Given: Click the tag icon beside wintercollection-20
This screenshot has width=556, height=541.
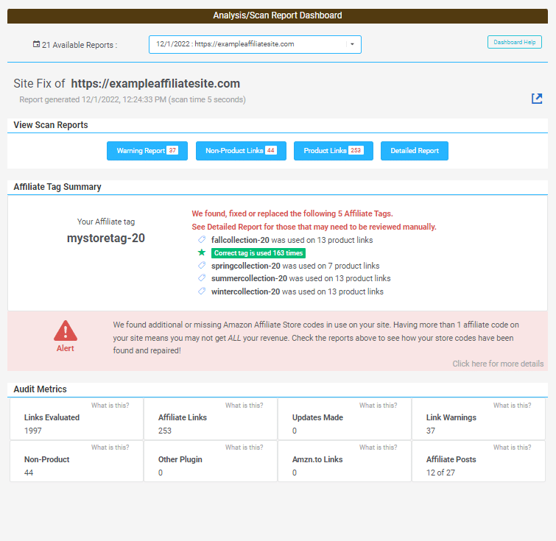Looking at the screenshot, I should (202, 291).
